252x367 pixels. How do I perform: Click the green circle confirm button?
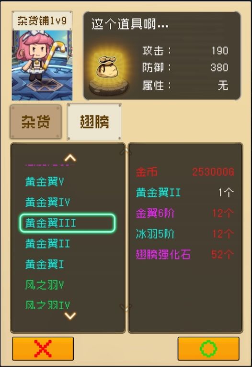(x=208, y=348)
